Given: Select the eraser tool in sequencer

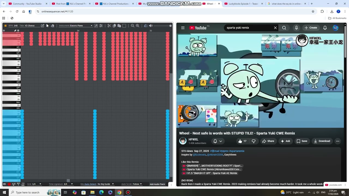Looking at the screenshot, I should [x=53, y=26].
